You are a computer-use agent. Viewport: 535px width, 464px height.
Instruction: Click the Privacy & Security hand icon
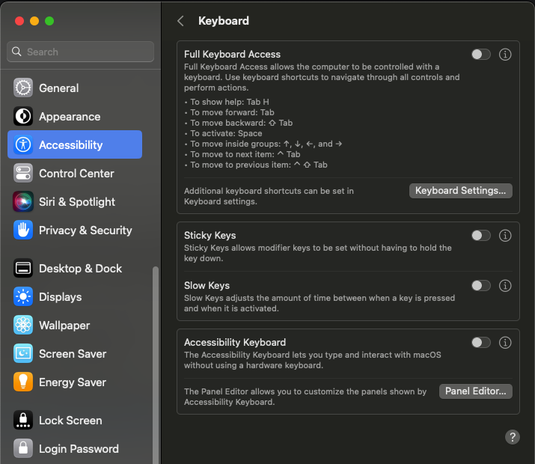tap(23, 230)
